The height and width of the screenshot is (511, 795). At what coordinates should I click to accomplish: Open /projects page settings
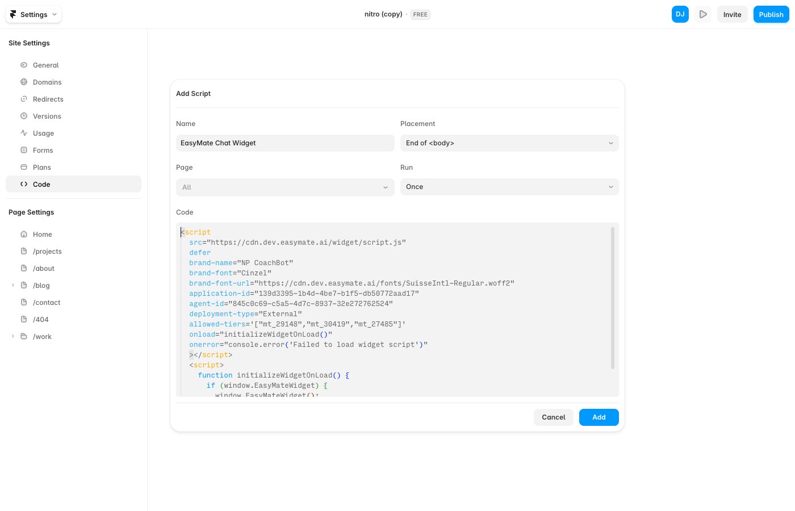[73, 251]
